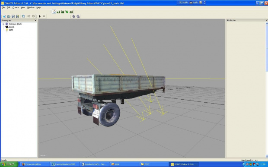Click the Undo arrow icon
268x167 pixels.
pos(29,16)
